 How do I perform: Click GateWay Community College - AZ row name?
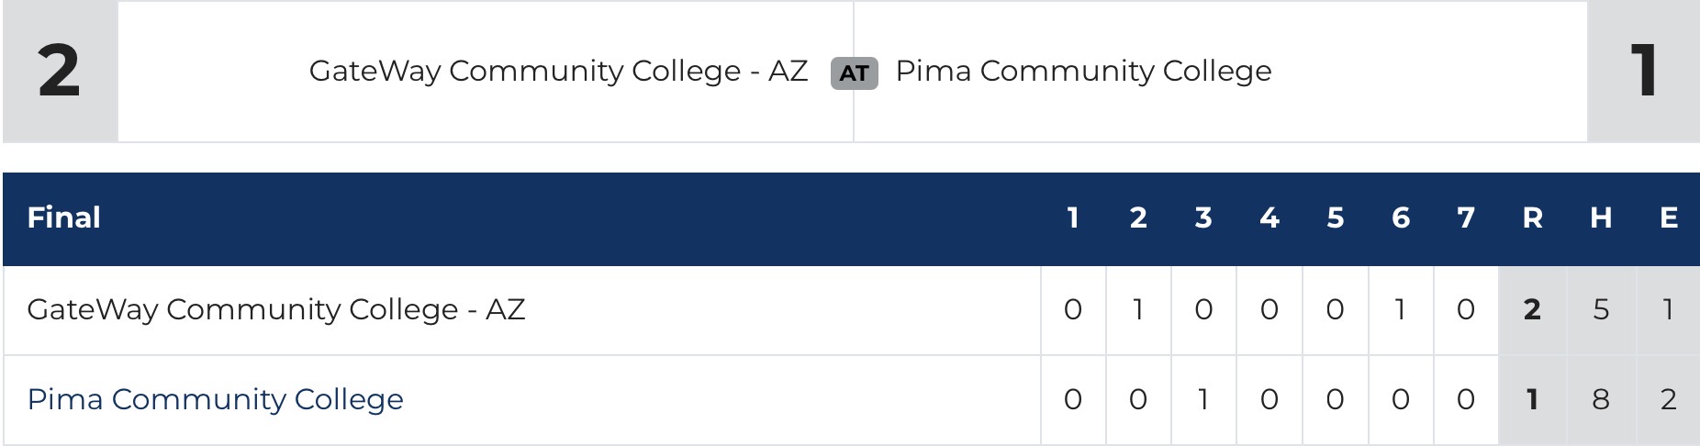(275, 309)
